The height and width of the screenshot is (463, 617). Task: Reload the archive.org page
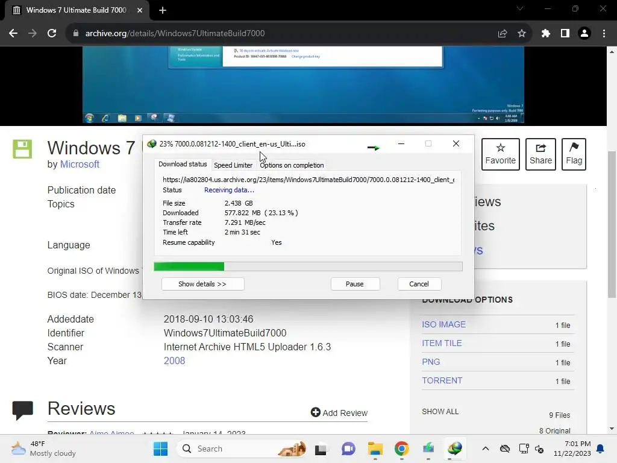click(52, 34)
